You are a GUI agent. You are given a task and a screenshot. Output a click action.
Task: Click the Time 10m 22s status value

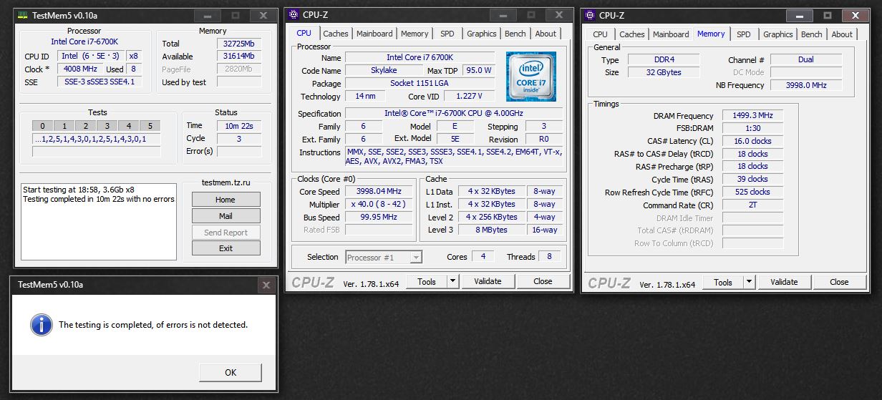point(239,125)
